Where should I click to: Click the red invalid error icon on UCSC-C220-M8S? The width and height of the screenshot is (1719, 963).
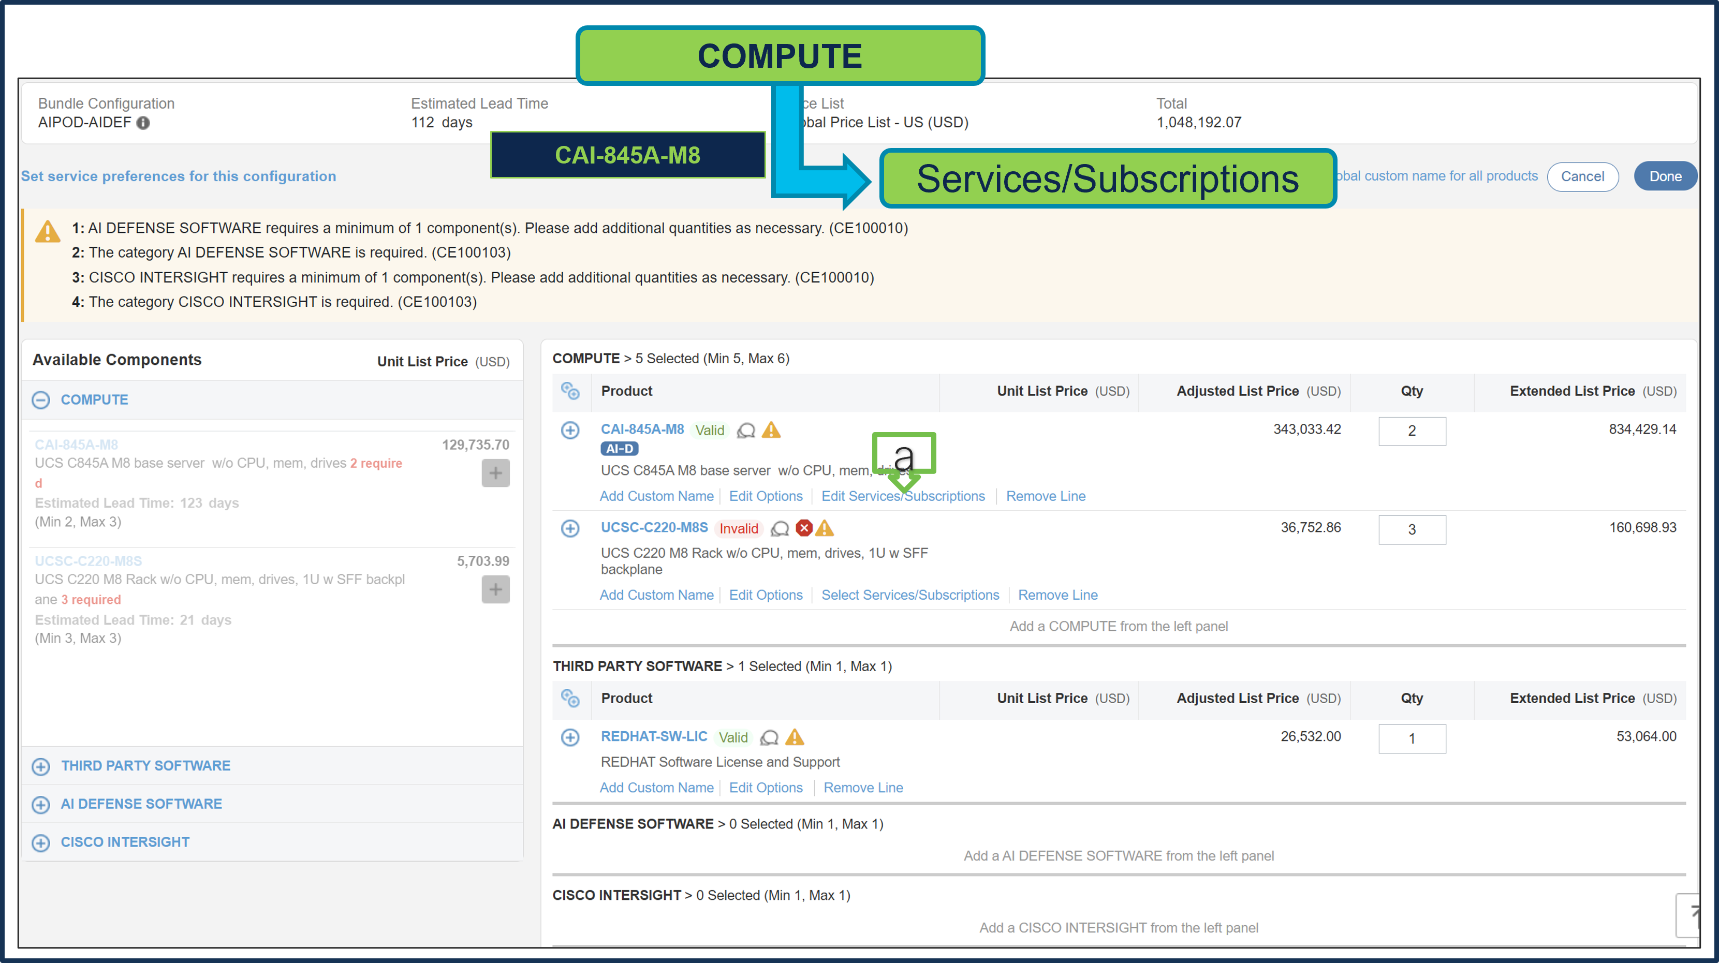tap(804, 528)
